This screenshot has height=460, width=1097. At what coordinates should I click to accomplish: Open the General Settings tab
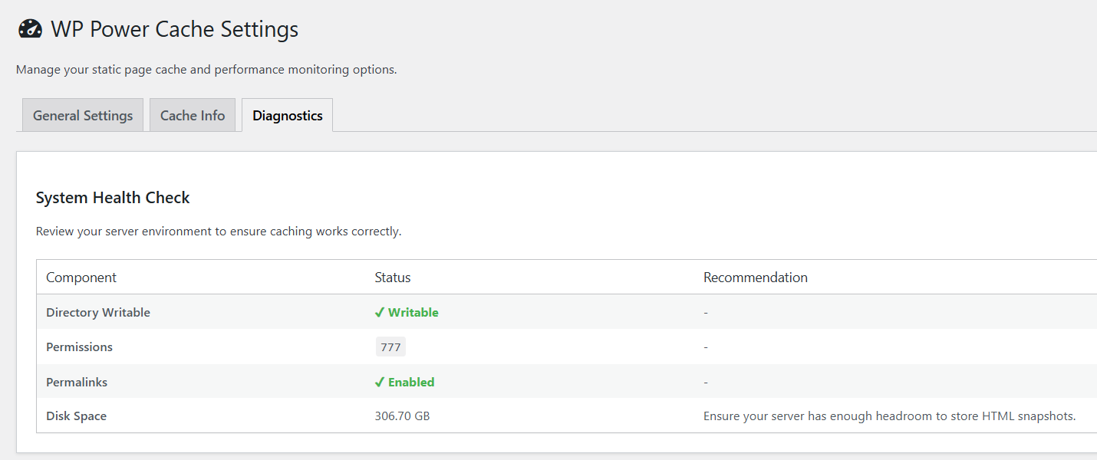tap(83, 115)
